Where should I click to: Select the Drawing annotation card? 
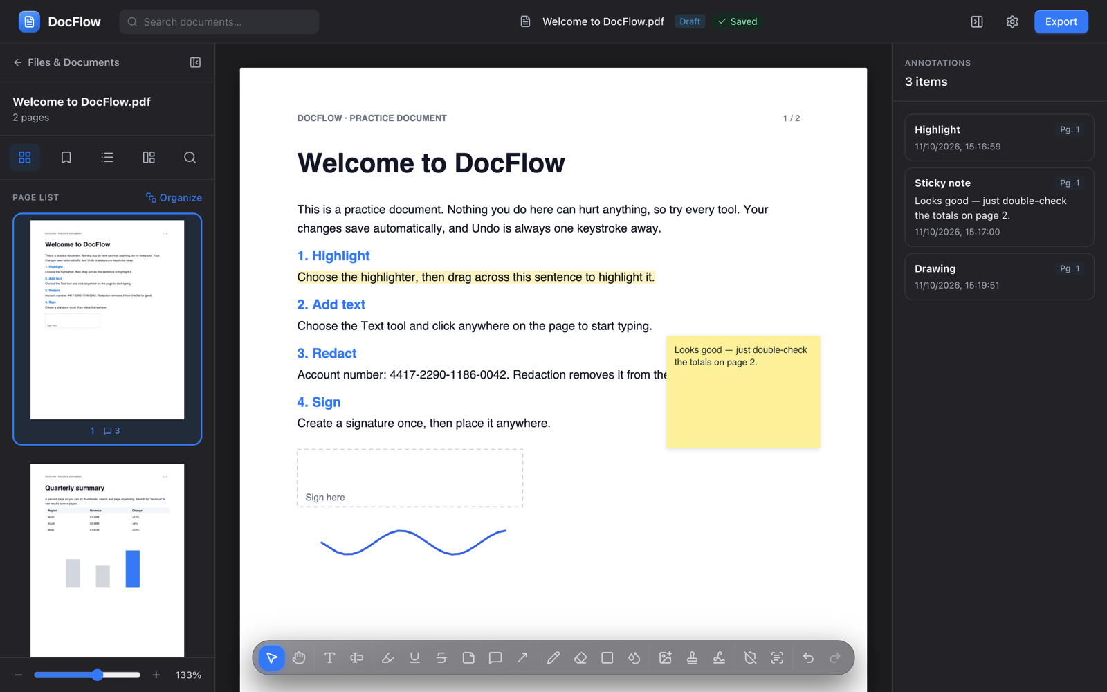(x=999, y=276)
